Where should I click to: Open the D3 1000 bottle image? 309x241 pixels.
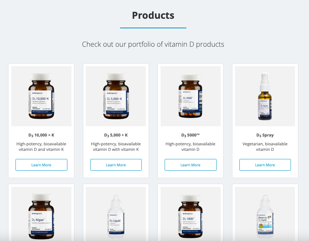(190, 214)
